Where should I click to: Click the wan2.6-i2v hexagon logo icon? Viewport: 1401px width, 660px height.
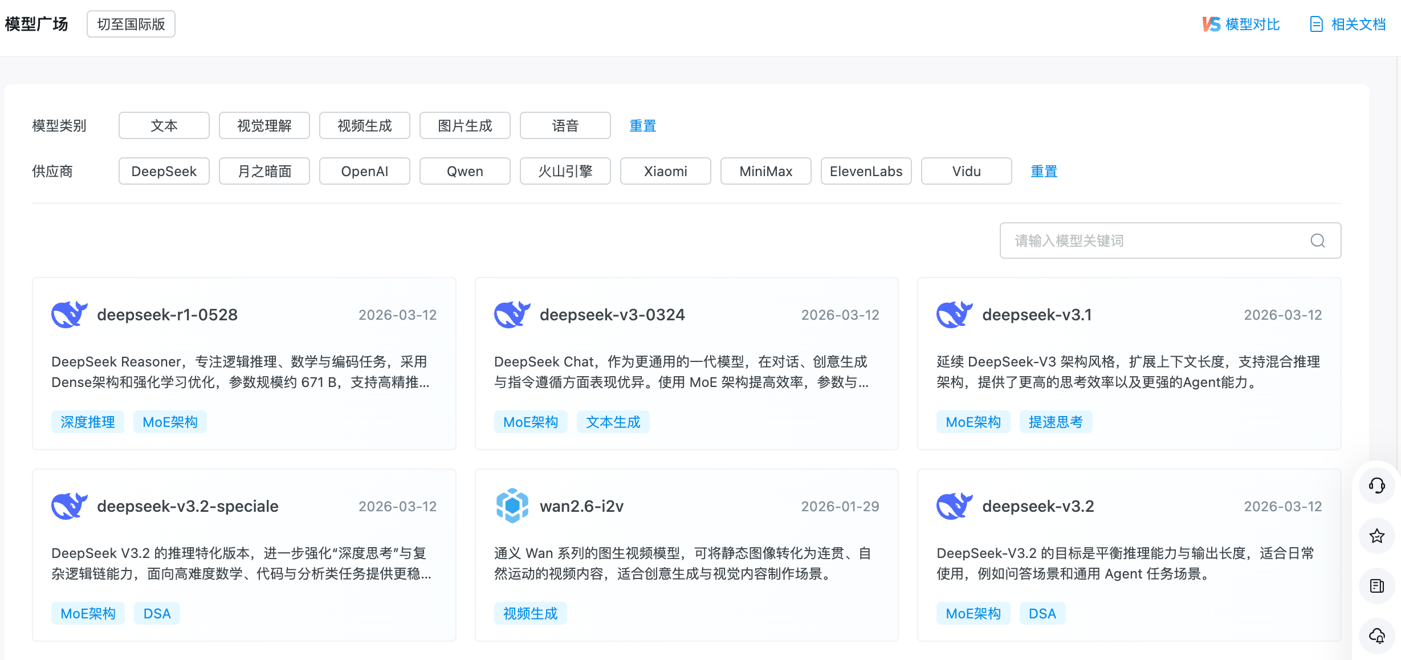(x=512, y=506)
